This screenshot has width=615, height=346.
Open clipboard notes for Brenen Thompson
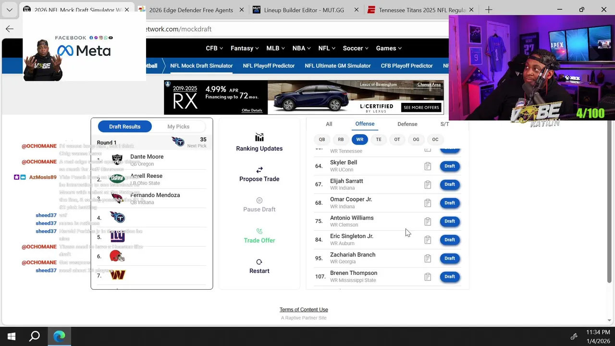pos(428,277)
